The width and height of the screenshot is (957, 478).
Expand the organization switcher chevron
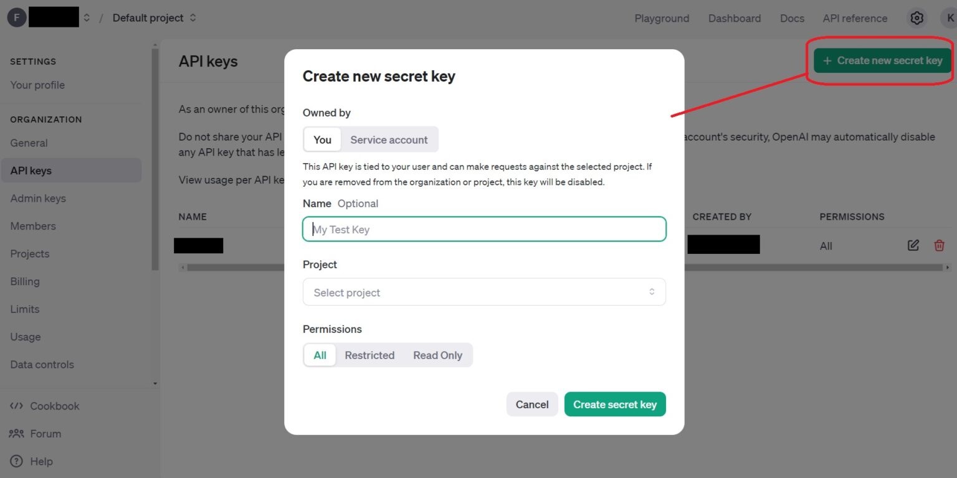click(x=87, y=18)
